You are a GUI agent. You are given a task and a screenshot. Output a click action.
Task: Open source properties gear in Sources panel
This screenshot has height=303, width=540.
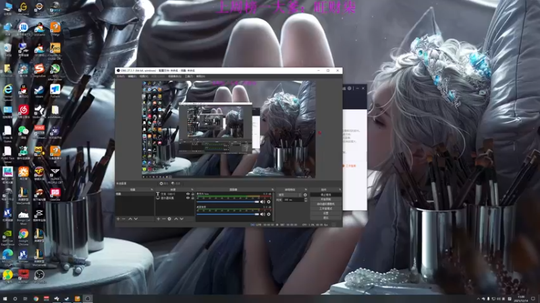coord(169,219)
